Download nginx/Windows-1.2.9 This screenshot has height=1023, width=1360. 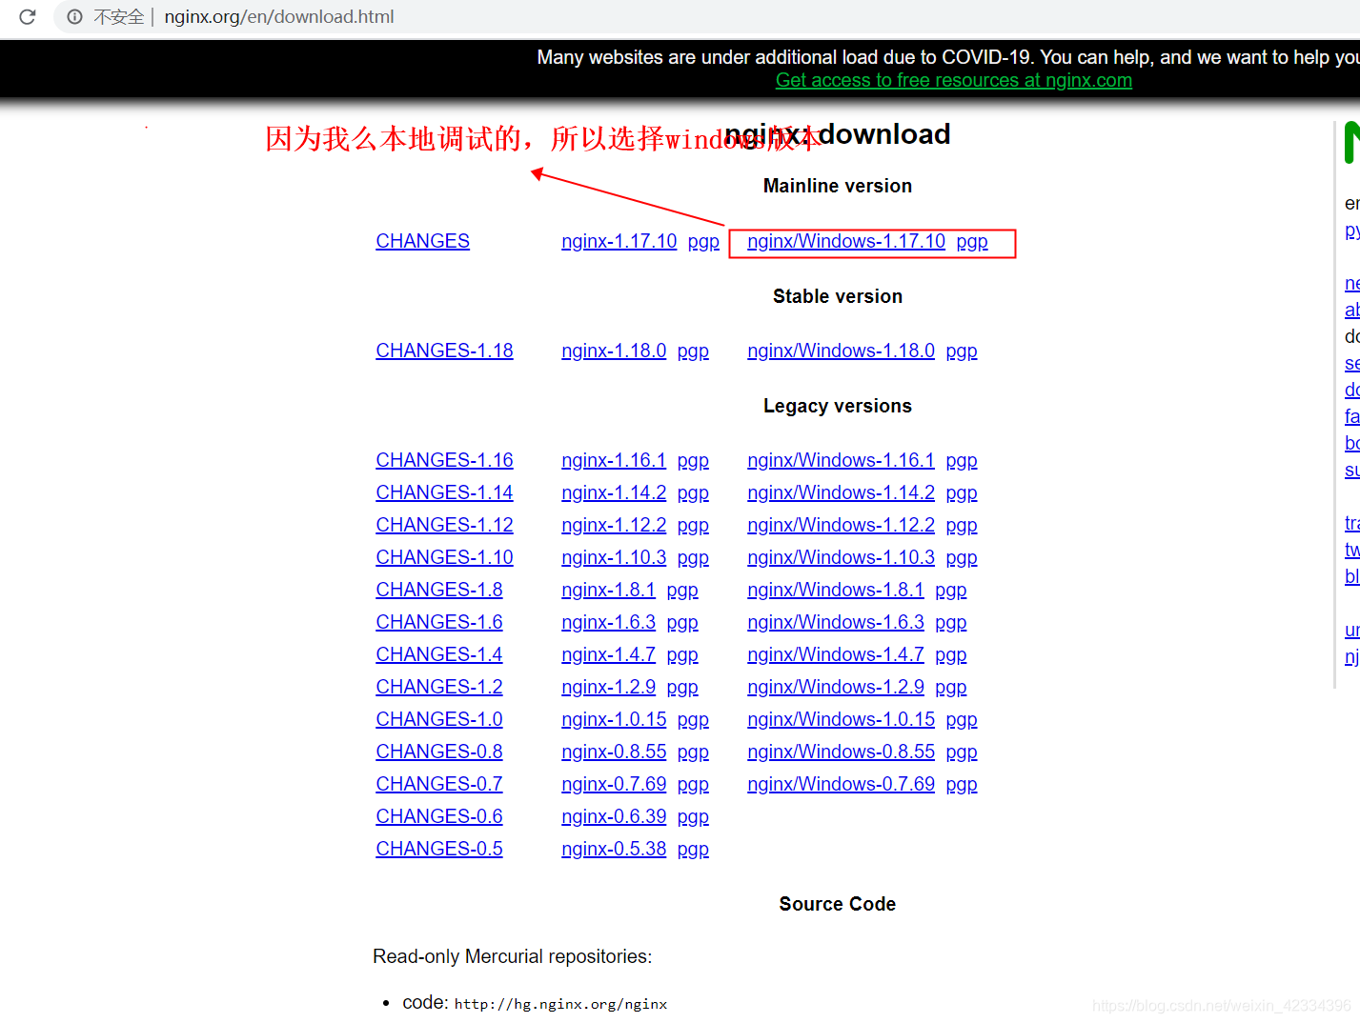click(836, 687)
